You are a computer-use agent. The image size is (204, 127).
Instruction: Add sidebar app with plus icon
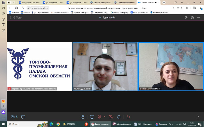(x=3, y=106)
